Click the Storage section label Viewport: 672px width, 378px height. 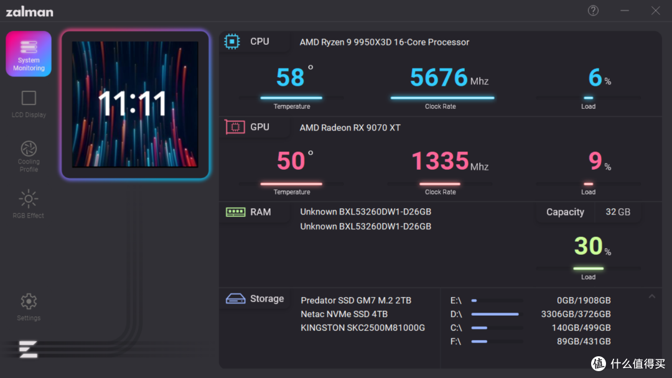(x=267, y=299)
